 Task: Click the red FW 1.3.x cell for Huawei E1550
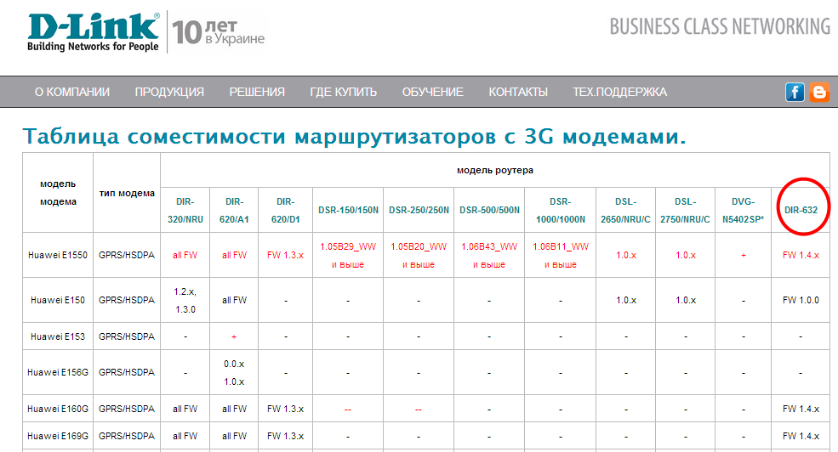pyautogui.click(x=285, y=255)
